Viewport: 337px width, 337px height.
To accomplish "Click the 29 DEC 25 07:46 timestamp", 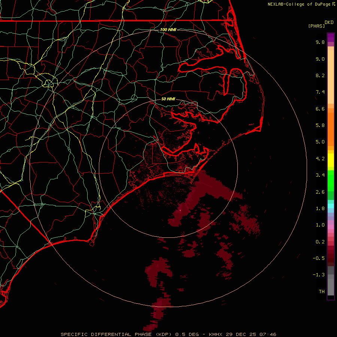I will pos(251,334).
